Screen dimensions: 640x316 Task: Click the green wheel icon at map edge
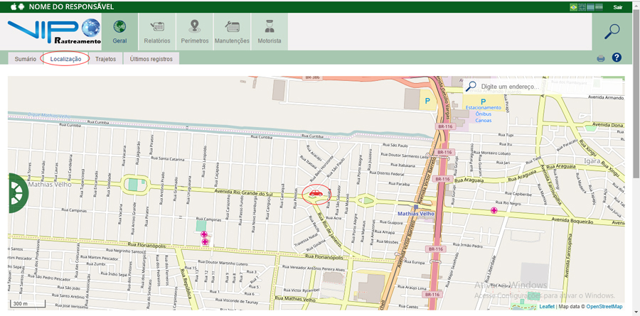click(x=17, y=193)
